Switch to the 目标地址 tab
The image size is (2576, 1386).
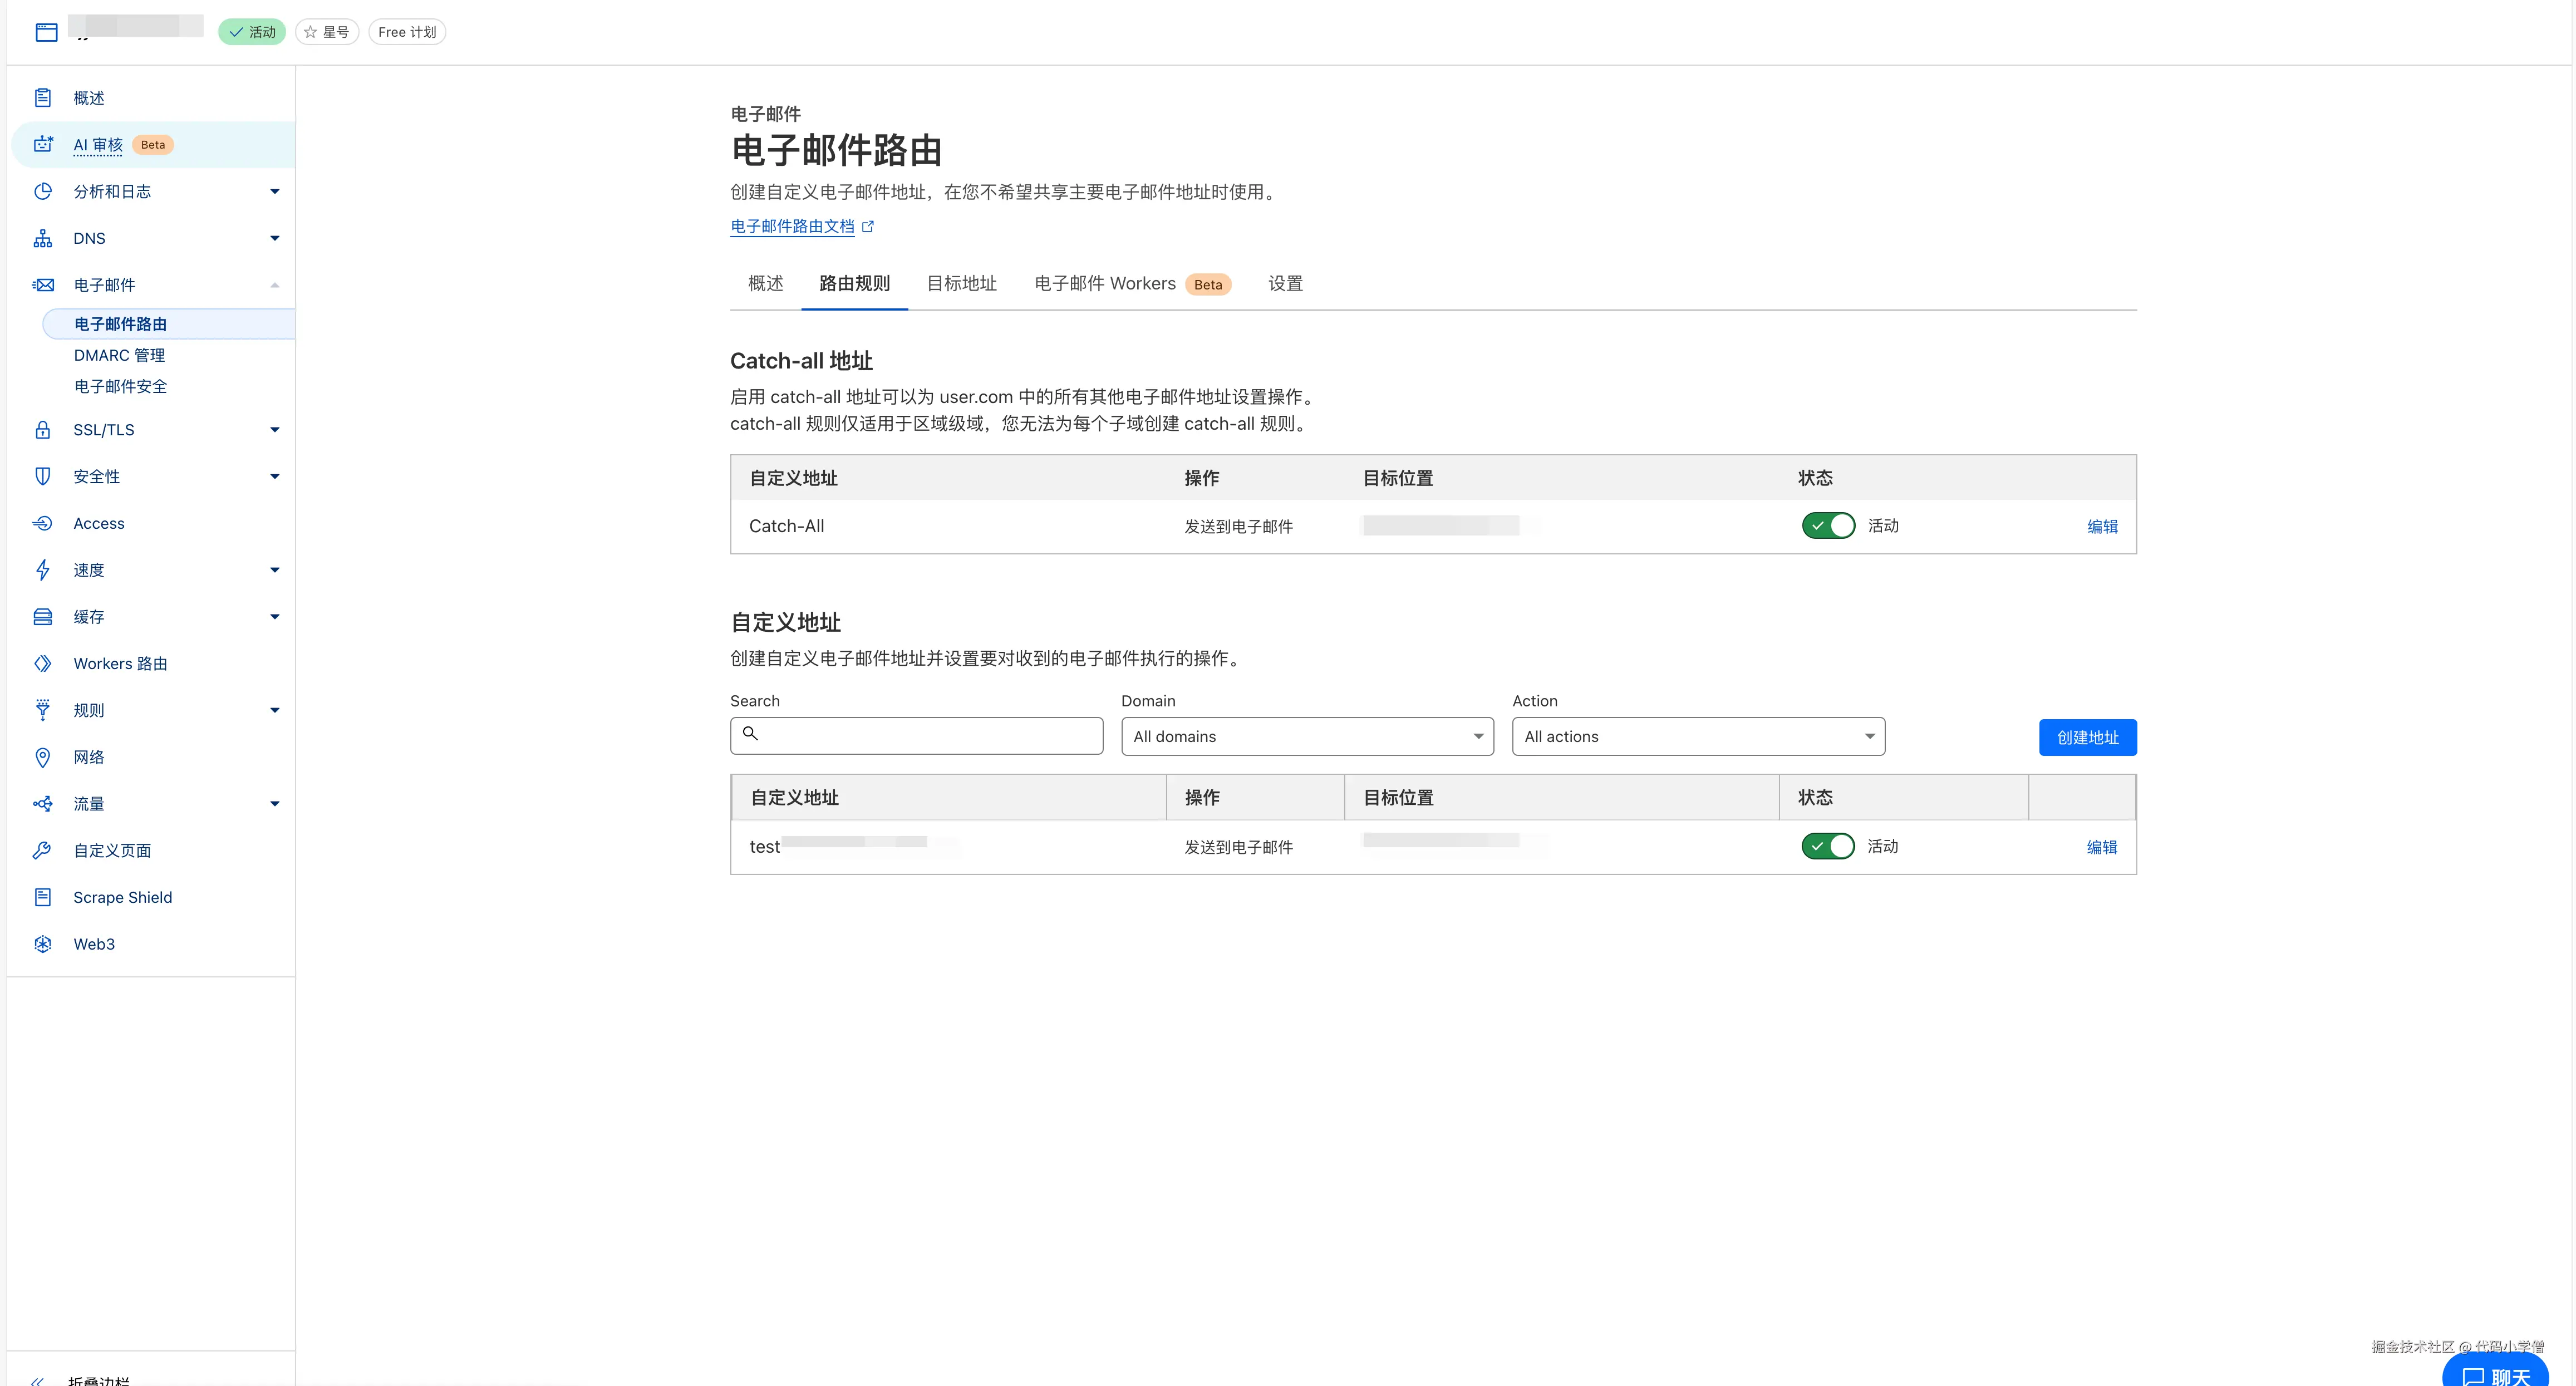tap(961, 284)
